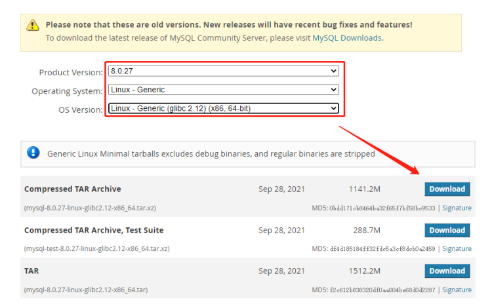Open the OS Version dropdown
Screen dimensions: 492x306
pyautogui.click(x=224, y=109)
